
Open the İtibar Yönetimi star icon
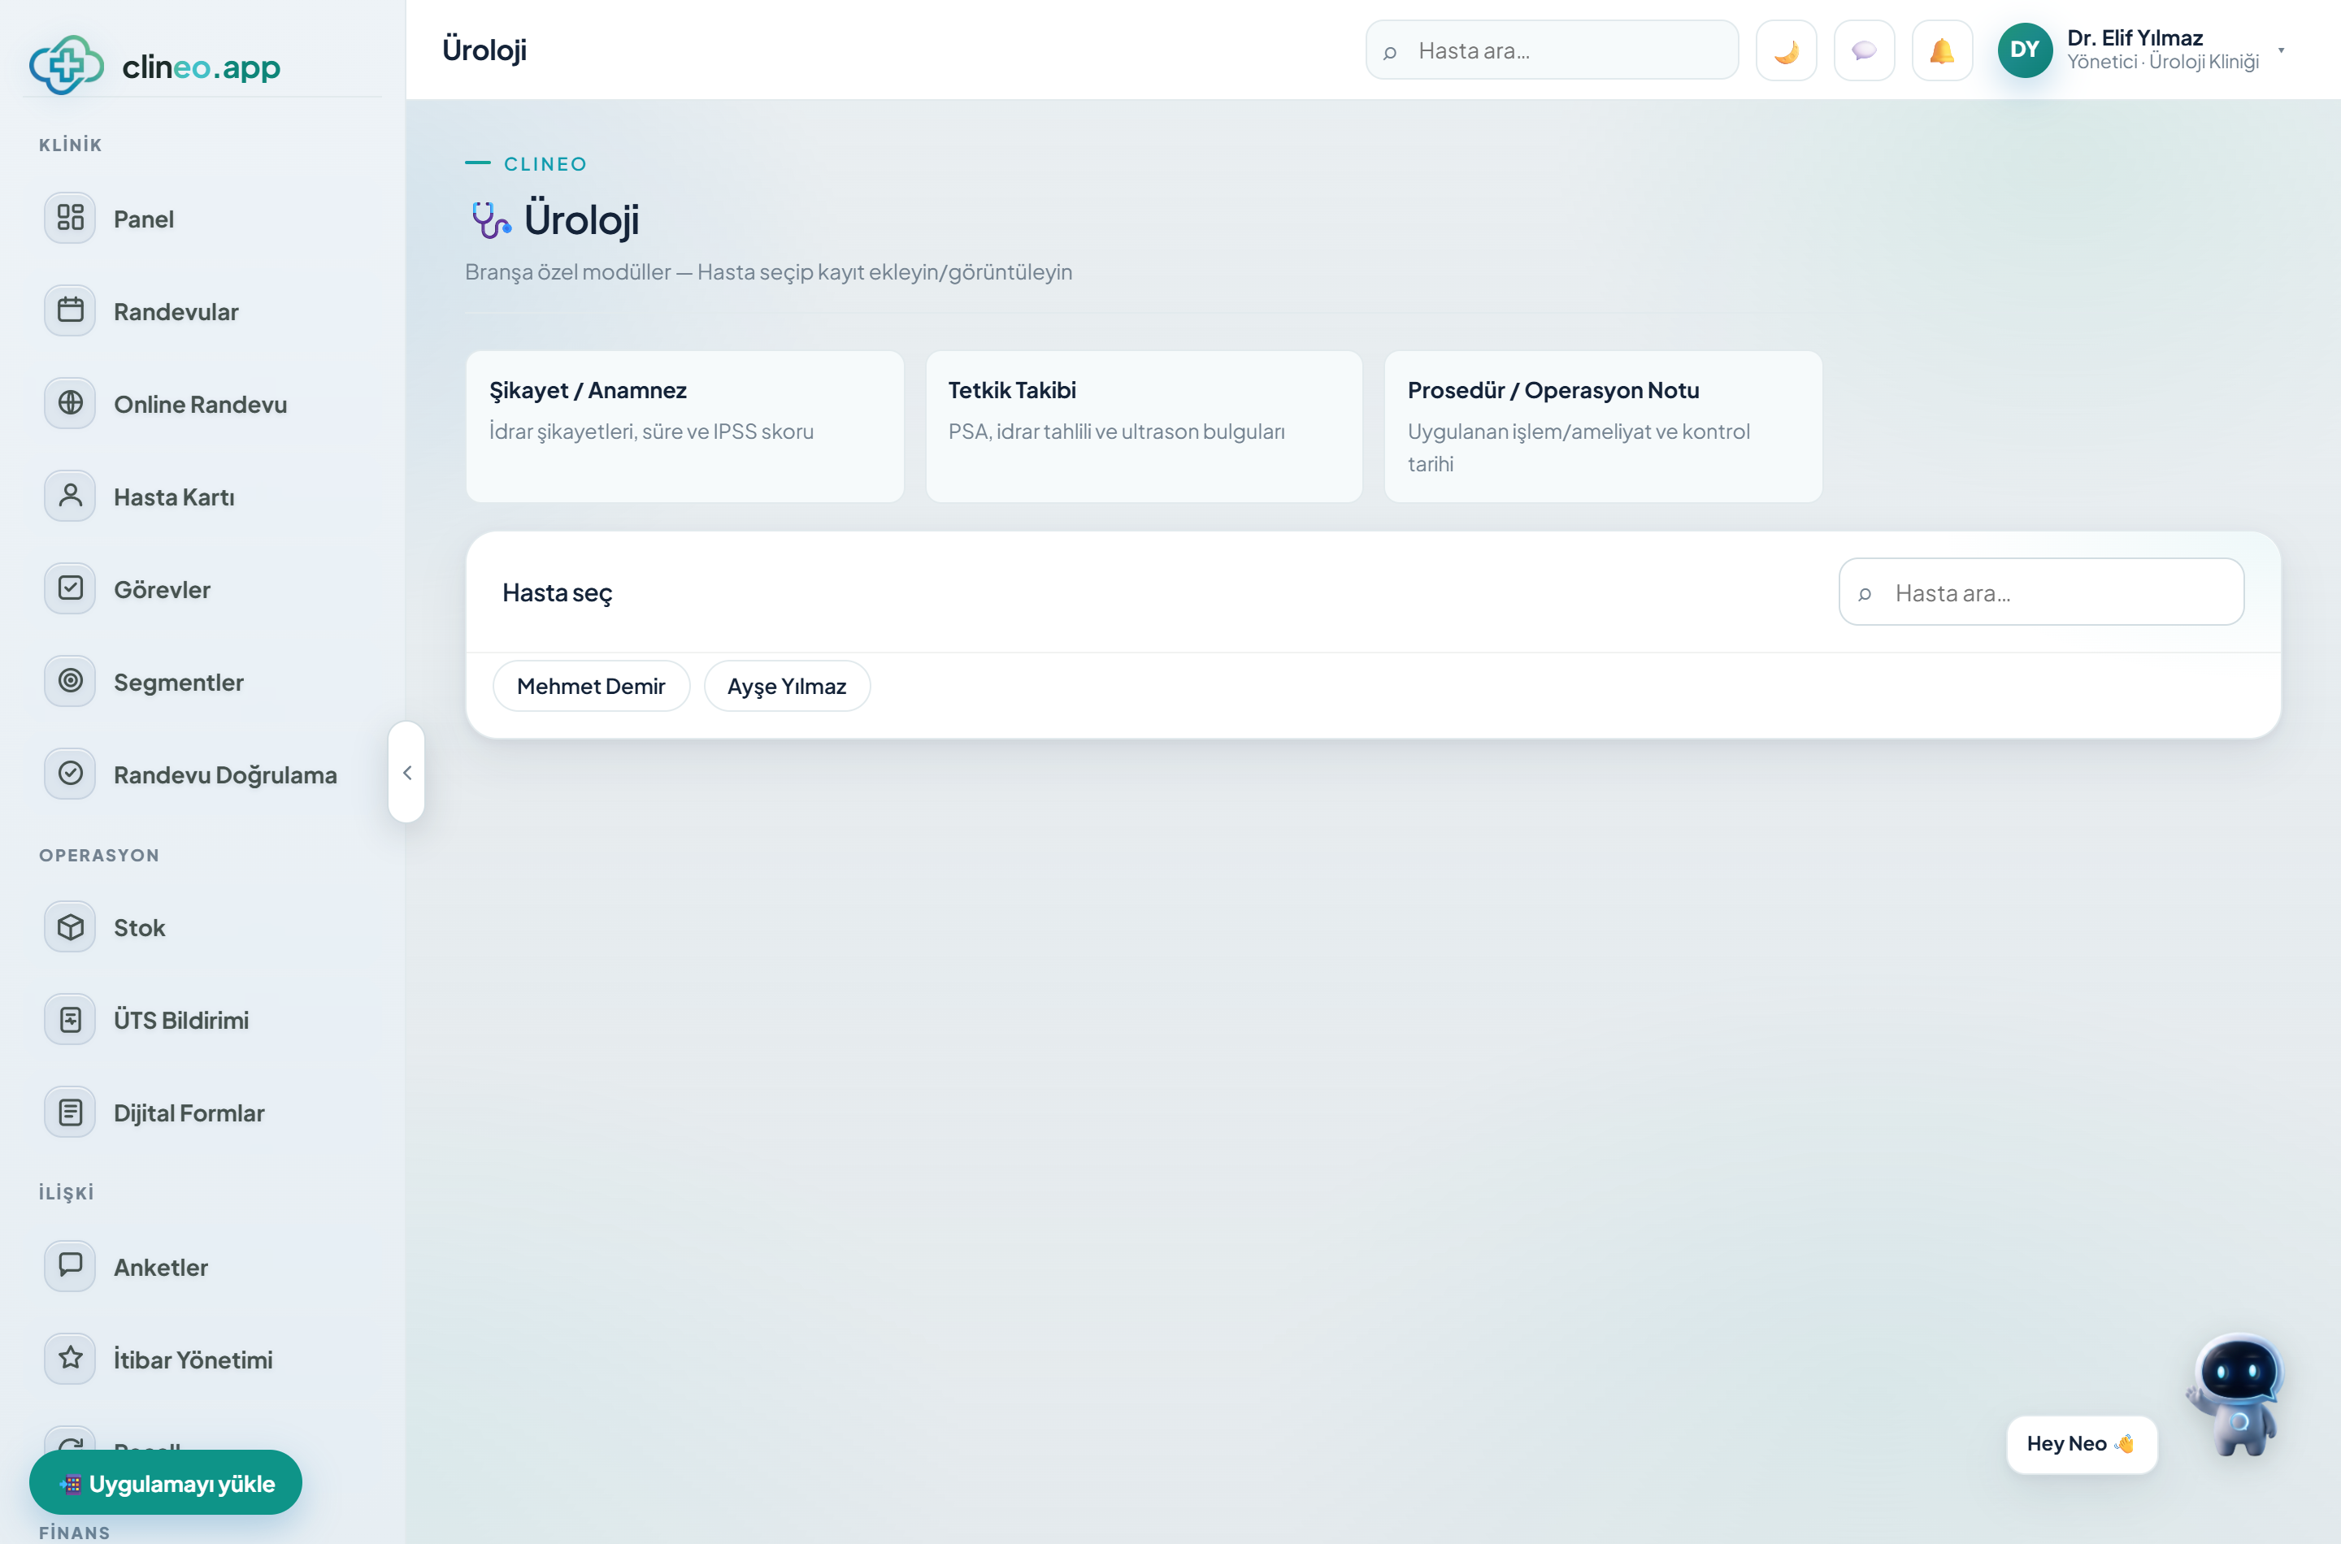[70, 1358]
